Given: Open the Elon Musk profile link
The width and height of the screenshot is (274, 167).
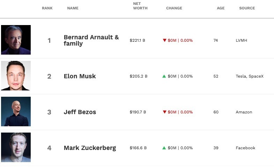Looking at the screenshot, I should coord(80,76).
